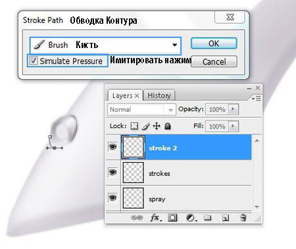The image size is (296, 249).
Task: Toggle the Simulate Pressure checkbox
Action: point(34,61)
